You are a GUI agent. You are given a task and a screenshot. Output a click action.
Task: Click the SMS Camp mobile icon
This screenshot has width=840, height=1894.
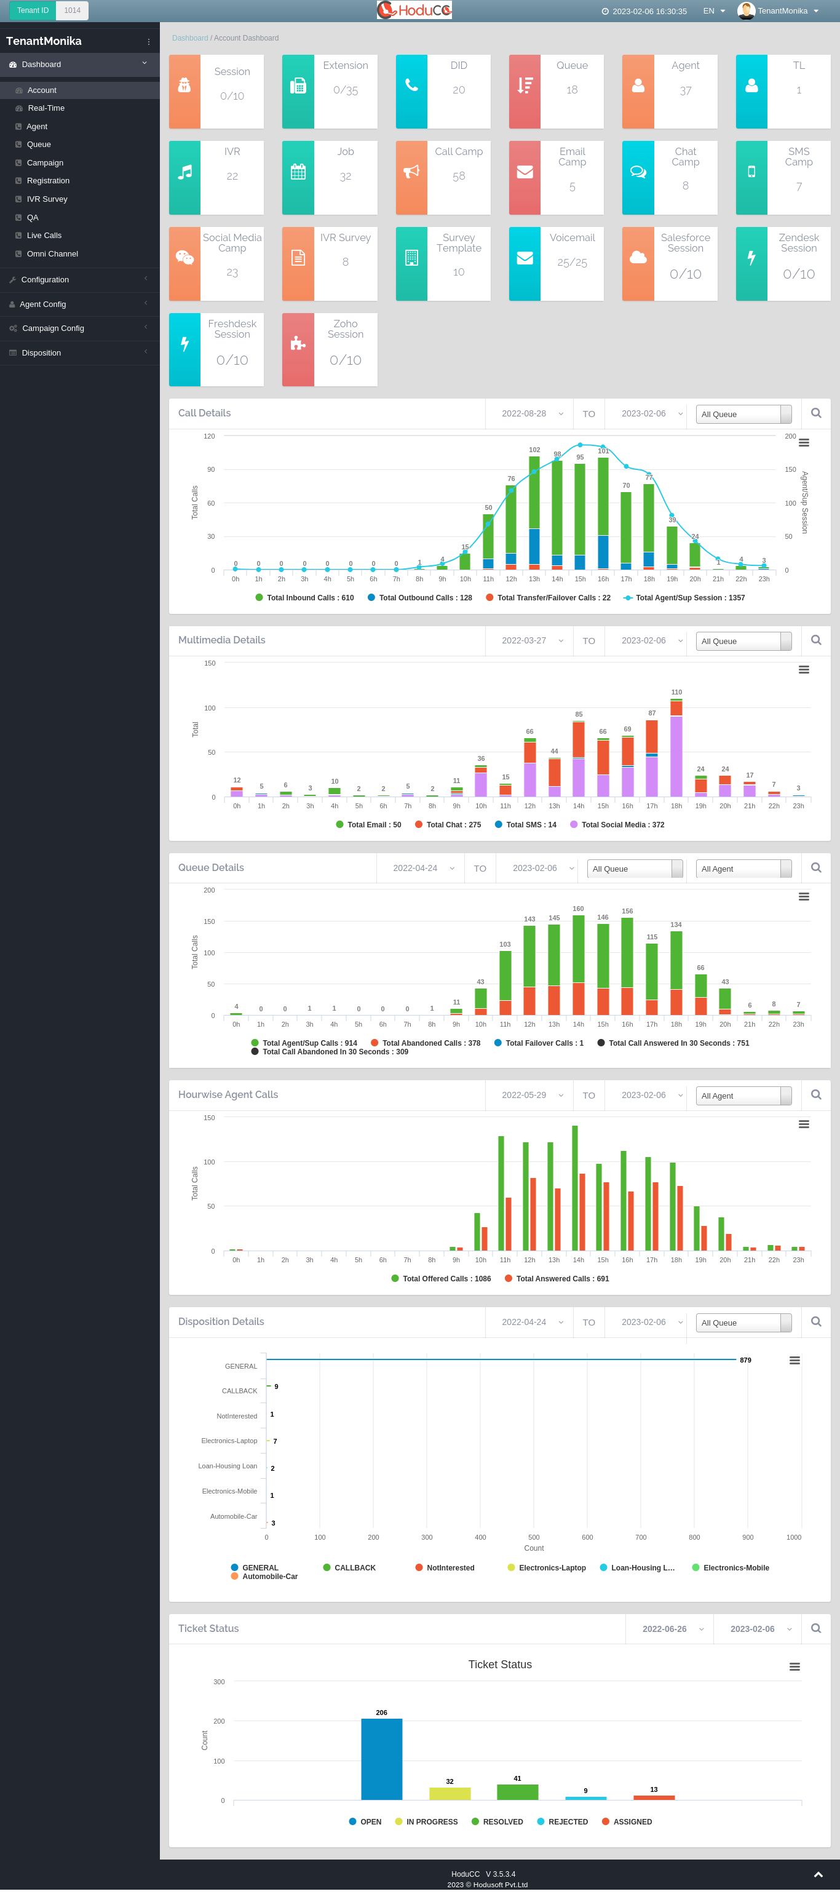[751, 172]
